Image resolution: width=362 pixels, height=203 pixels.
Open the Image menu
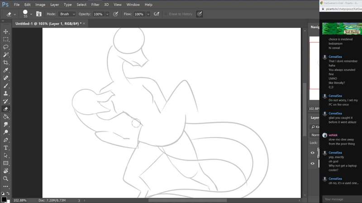pos(40,5)
